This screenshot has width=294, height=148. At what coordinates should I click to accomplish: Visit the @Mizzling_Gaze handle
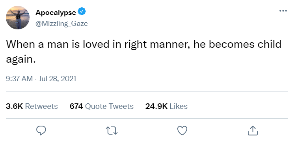tap(61, 23)
